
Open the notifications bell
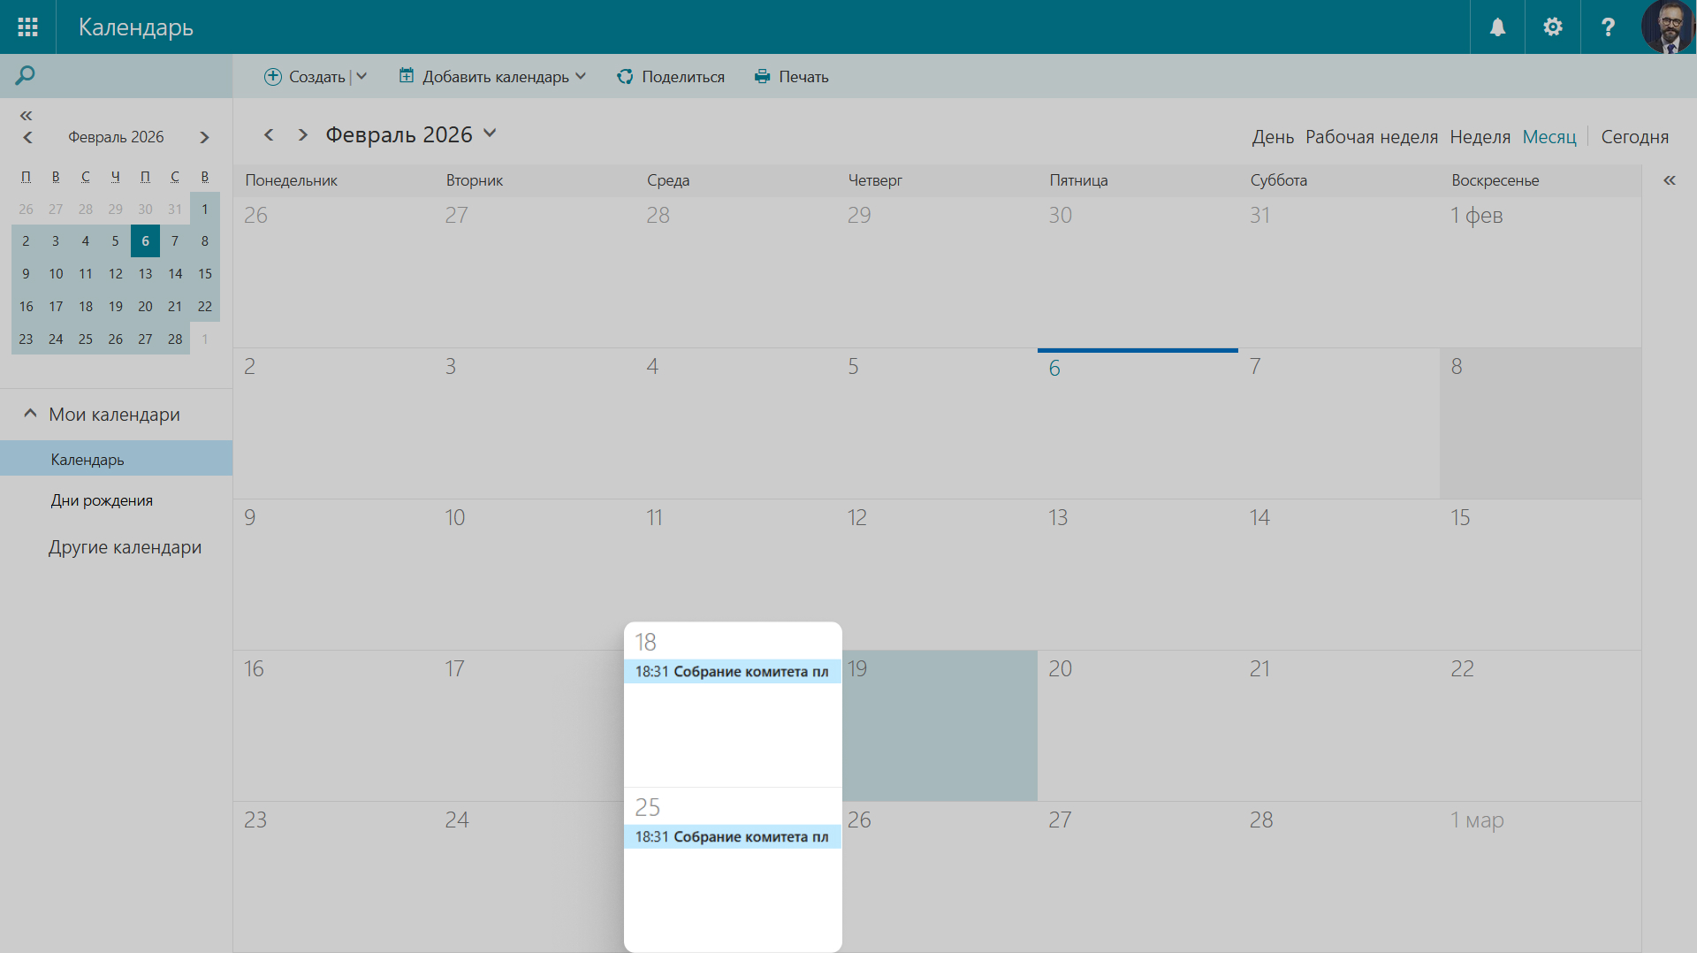(1497, 27)
